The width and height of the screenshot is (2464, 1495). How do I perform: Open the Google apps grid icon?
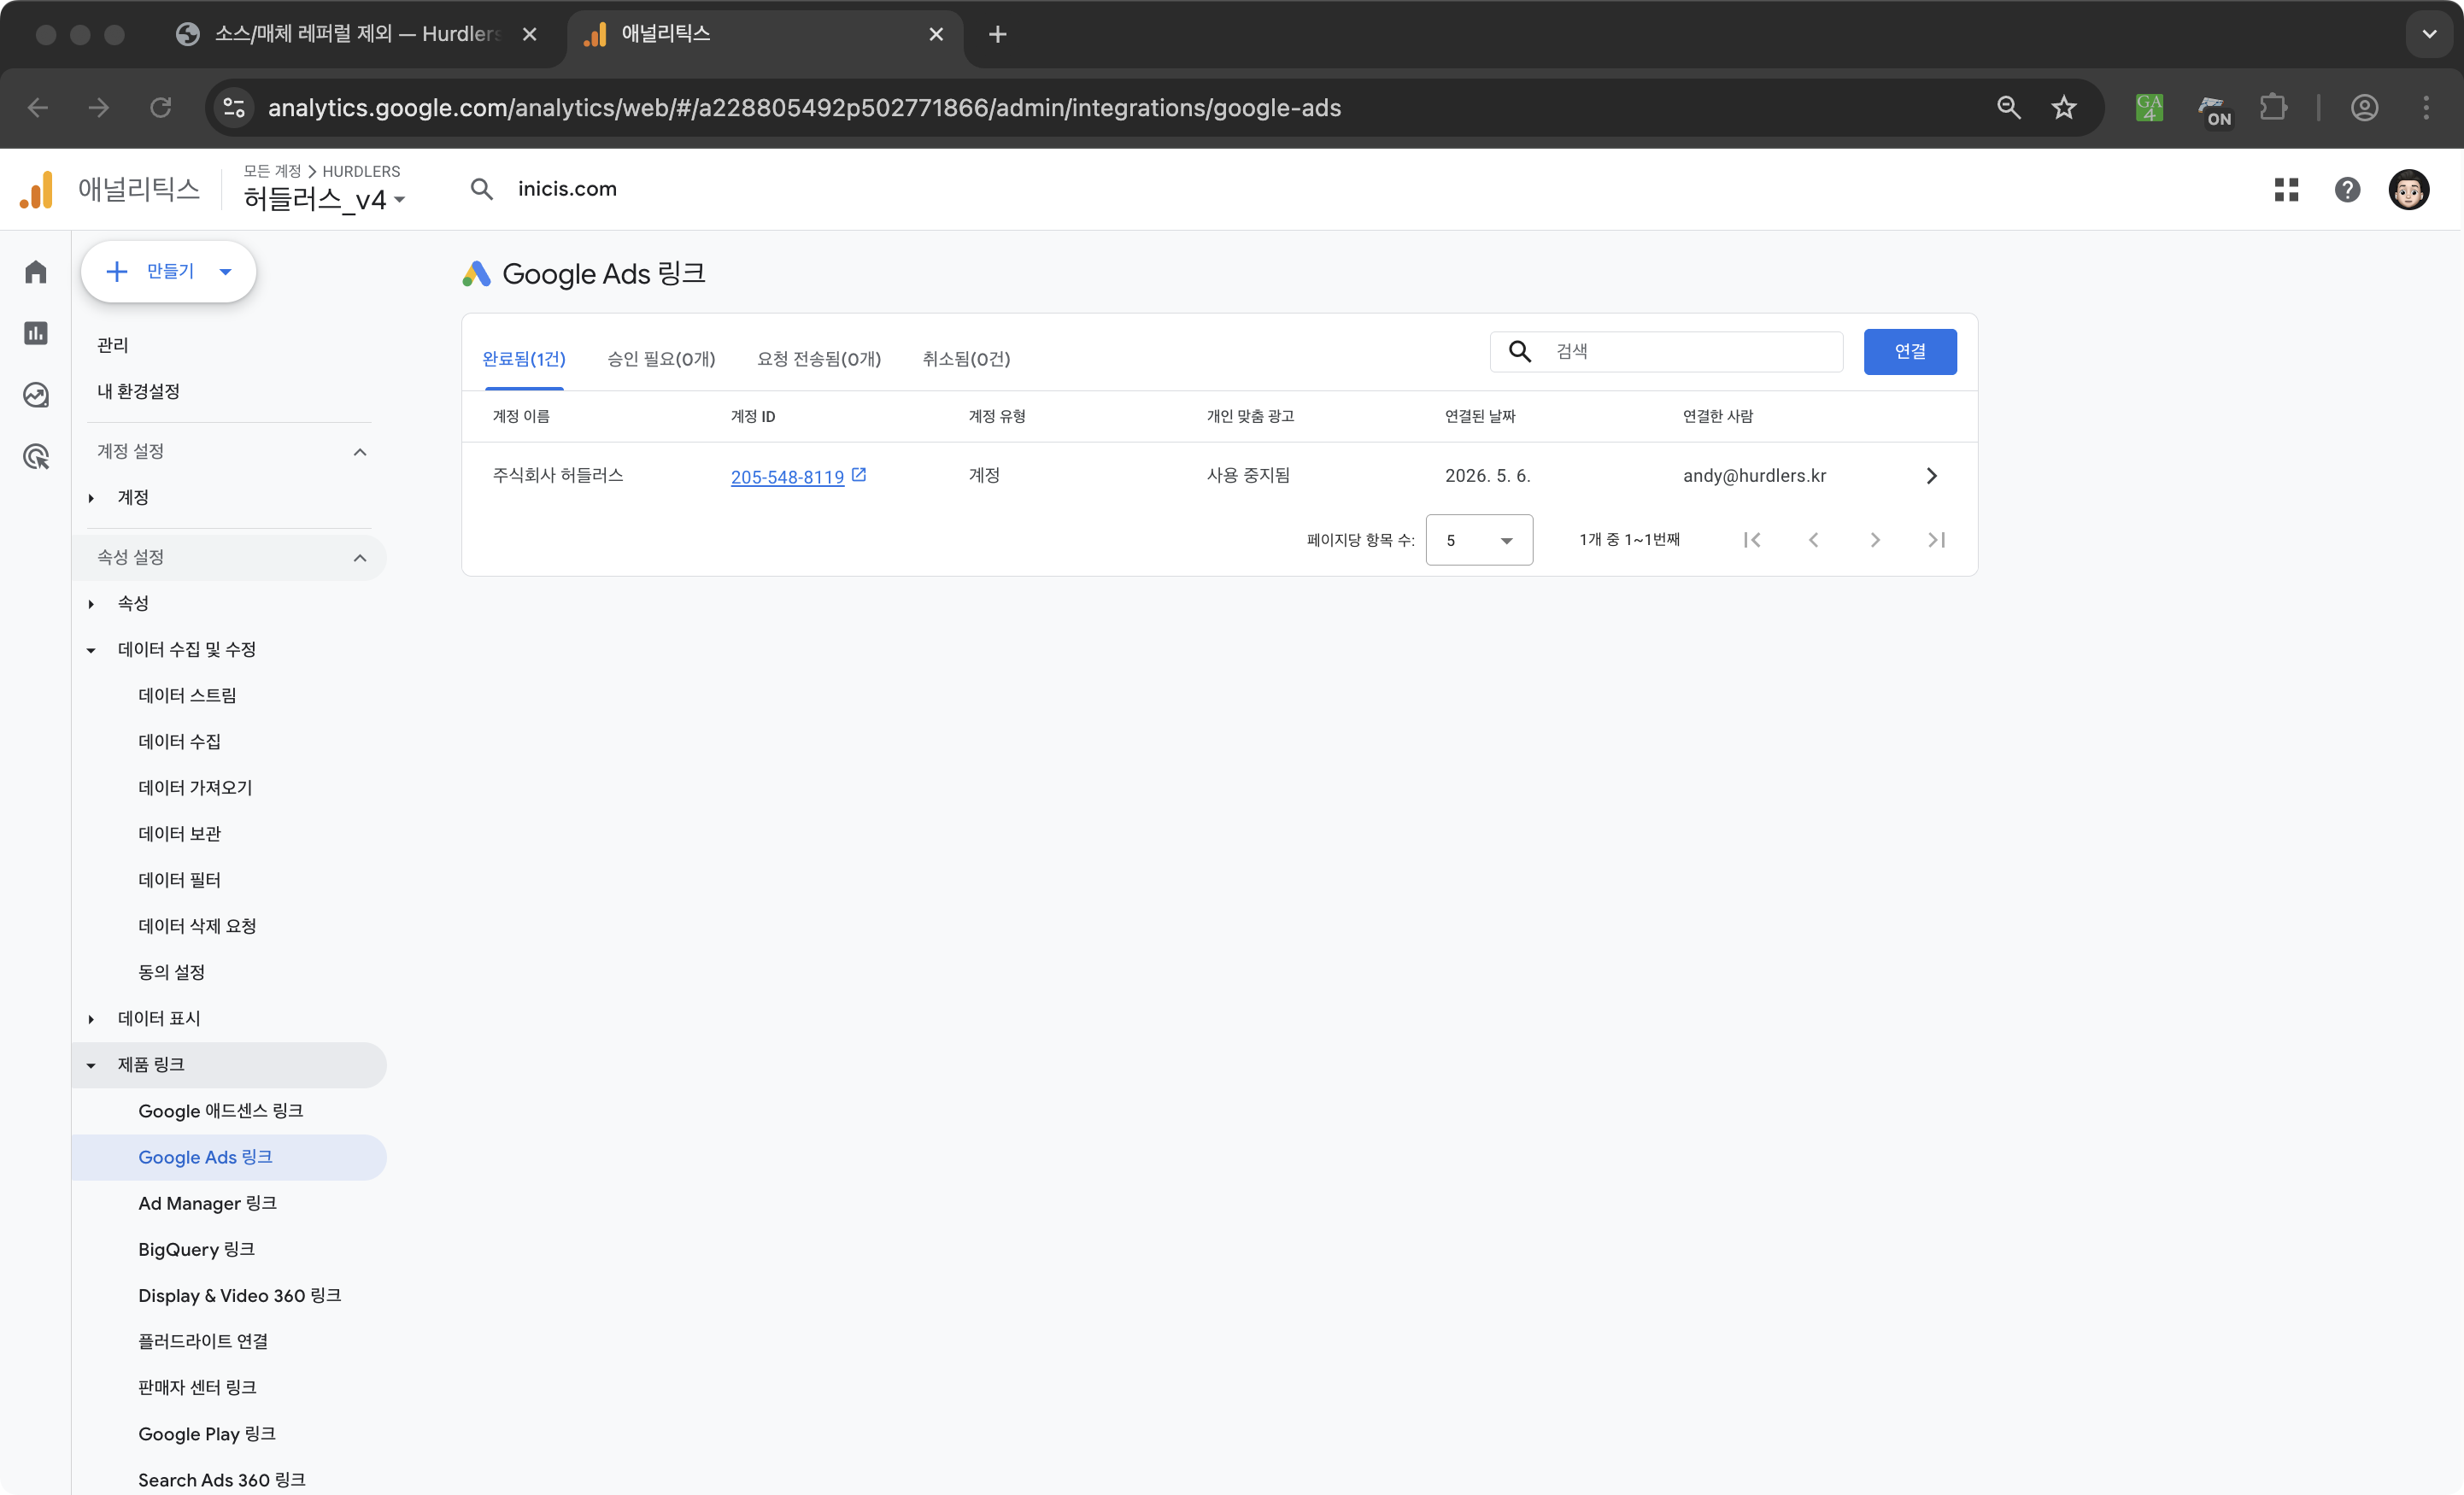(2286, 189)
